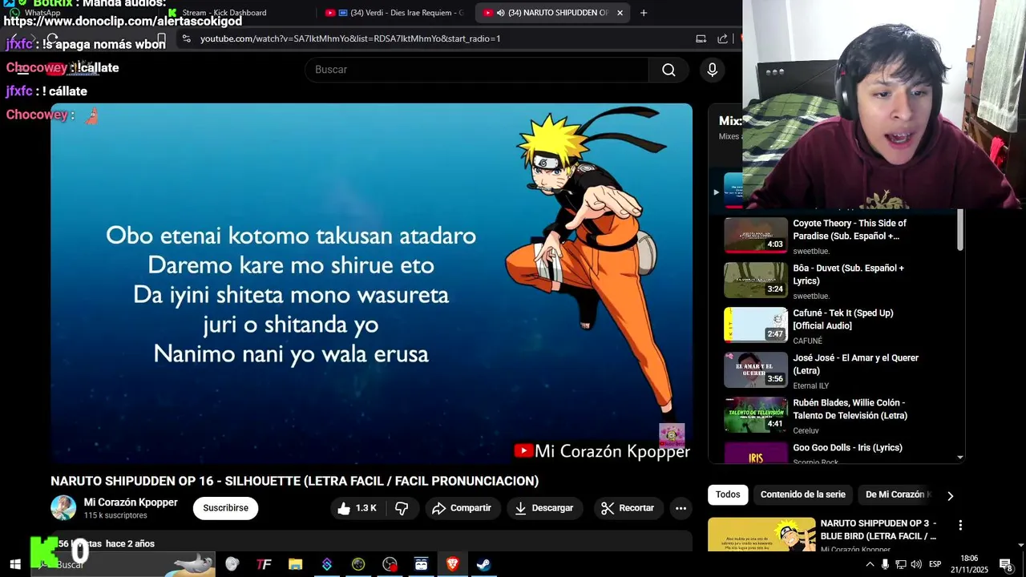The height and width of the screenshot is (577, 1026).
Task: Click the cast screen icon in address bar
Action: pyautogui.click(x=701, y=38)
